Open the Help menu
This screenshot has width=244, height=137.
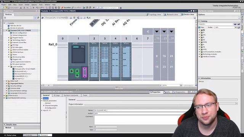click(x=54, y=5)
